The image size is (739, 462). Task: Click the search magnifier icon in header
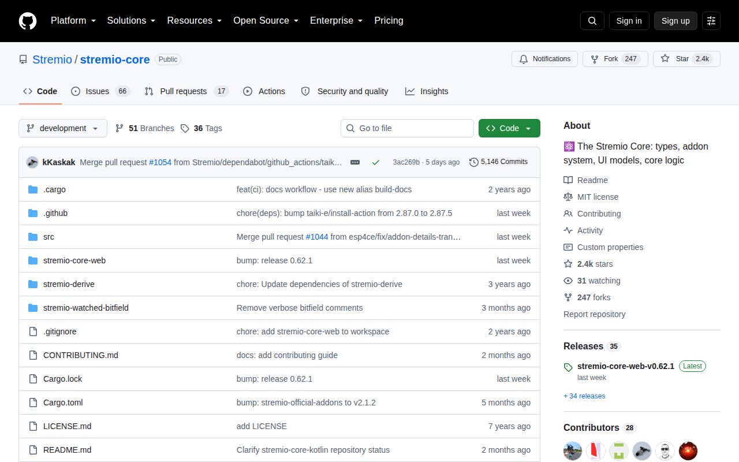point(592,21)
